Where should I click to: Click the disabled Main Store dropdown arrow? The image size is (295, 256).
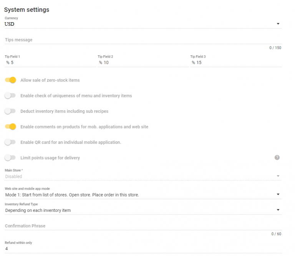click(278, 176)
